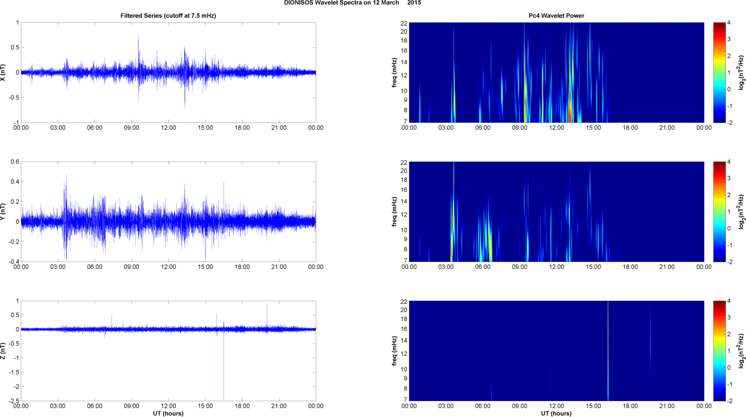Click the main title "DIONISOS Wavelet Spectra on 12 March 2015"

[352, 3]
